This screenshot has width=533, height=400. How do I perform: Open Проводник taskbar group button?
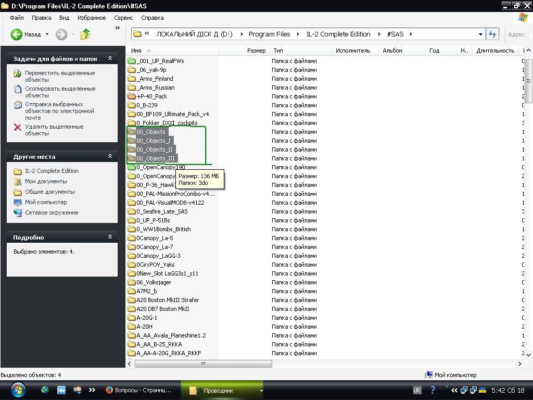pos(222,391)
